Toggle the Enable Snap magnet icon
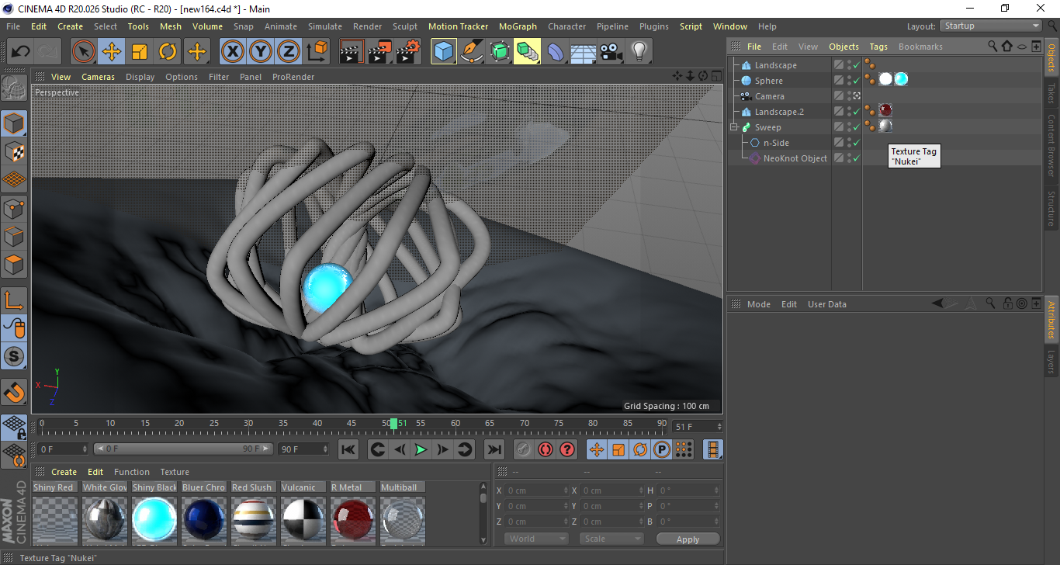The width and height of the screenshot is (1060, 565). [14, 392]
